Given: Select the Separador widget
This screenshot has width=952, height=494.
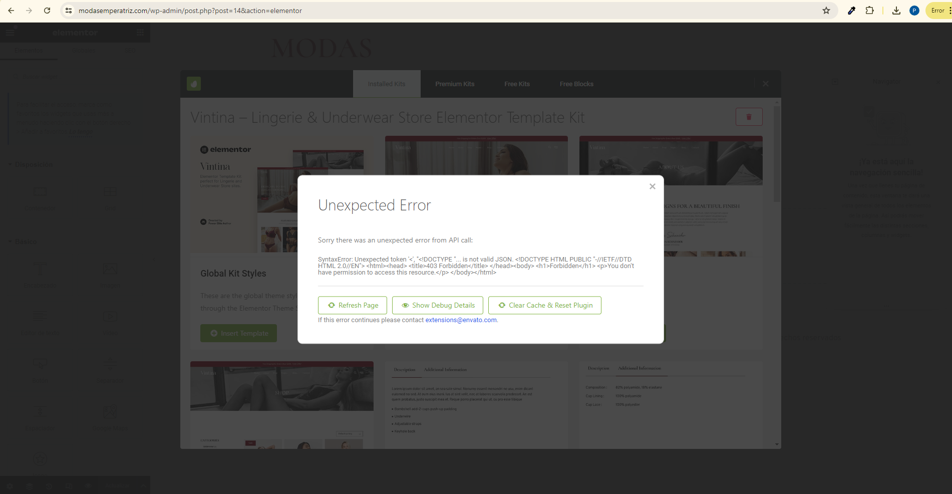Looking at the screenshot, I should click(x=110, y=371).
